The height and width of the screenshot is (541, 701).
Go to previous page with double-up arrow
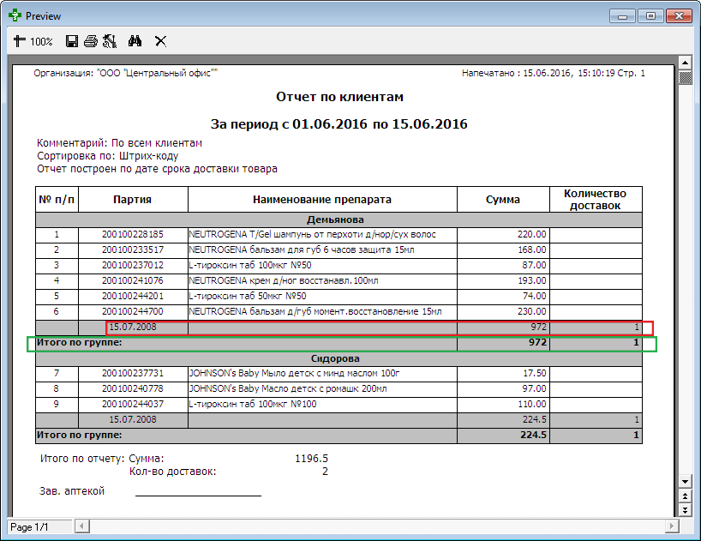click(685, 496)
